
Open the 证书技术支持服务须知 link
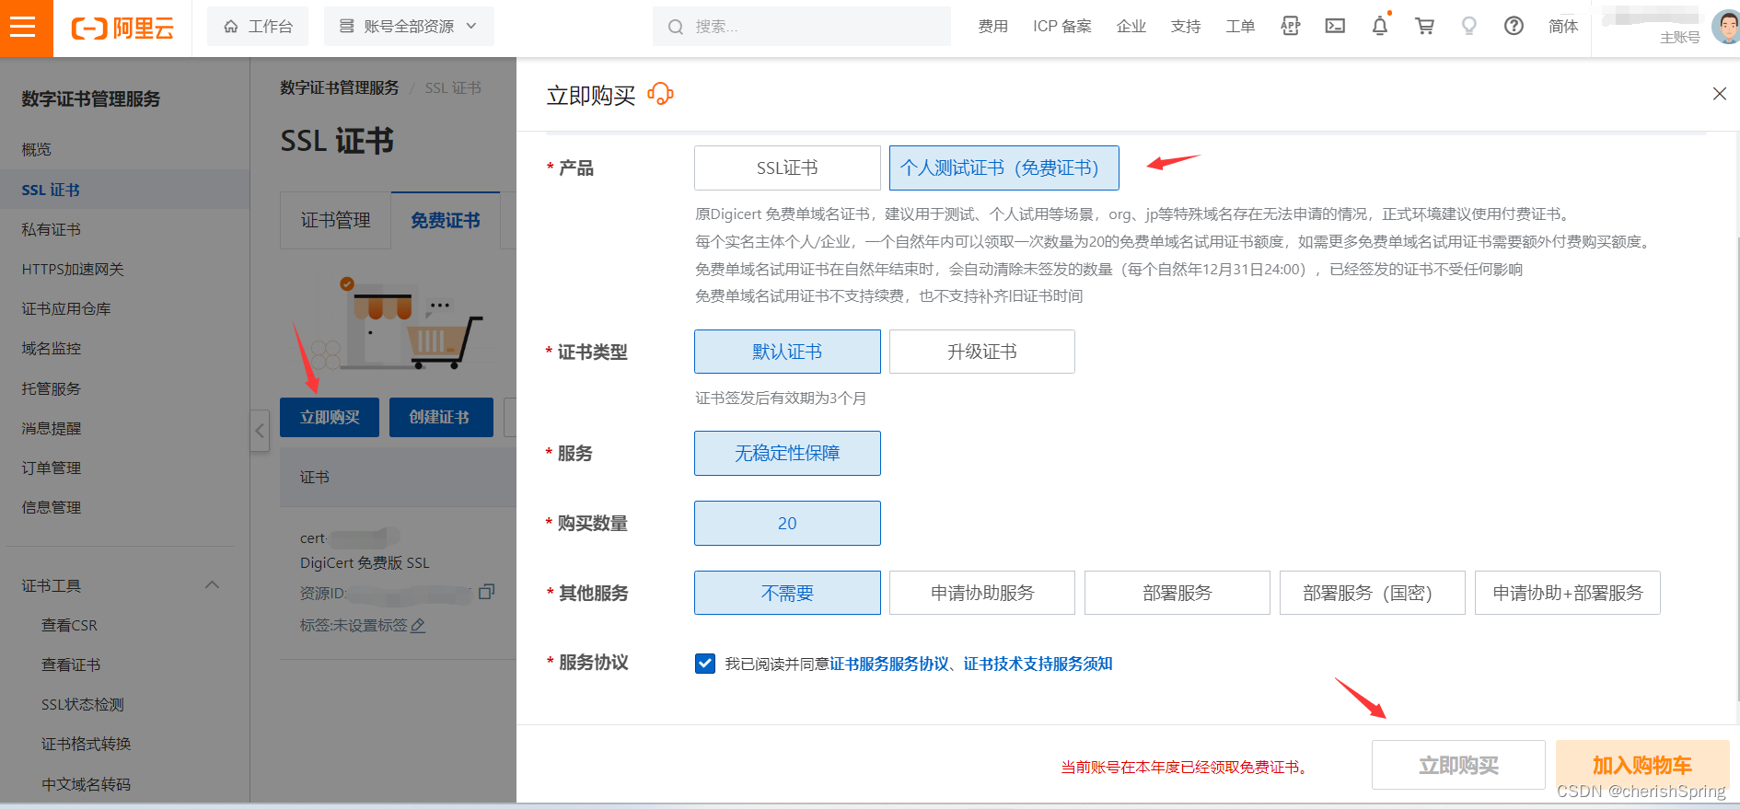point(1038,664)
